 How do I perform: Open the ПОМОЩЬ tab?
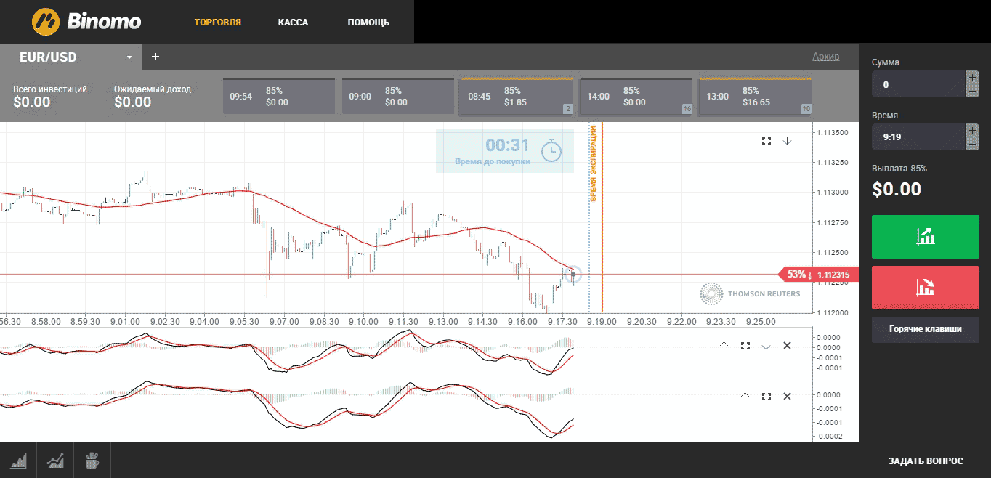coord(368,23)
